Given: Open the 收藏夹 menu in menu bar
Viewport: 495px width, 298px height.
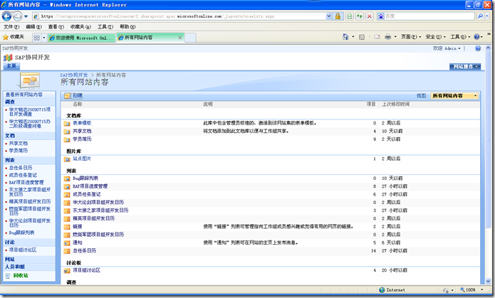Looking at the screenshot, I should [x=80, y=27].
